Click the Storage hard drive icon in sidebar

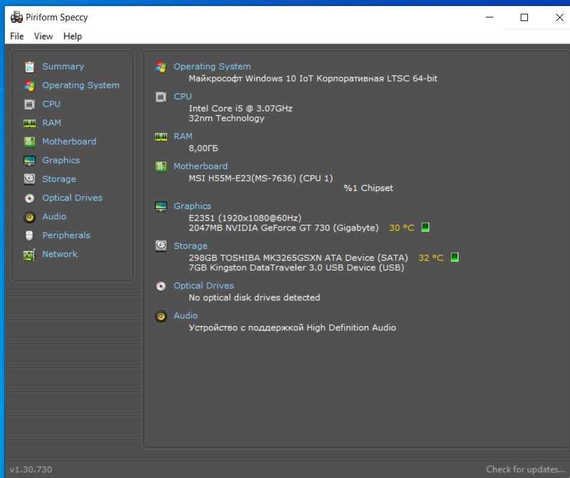coord(29,179)
